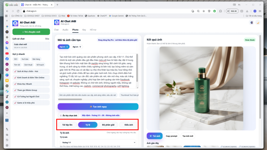
Task: Close the Chat AI browser tab
Action: [52, 5]
